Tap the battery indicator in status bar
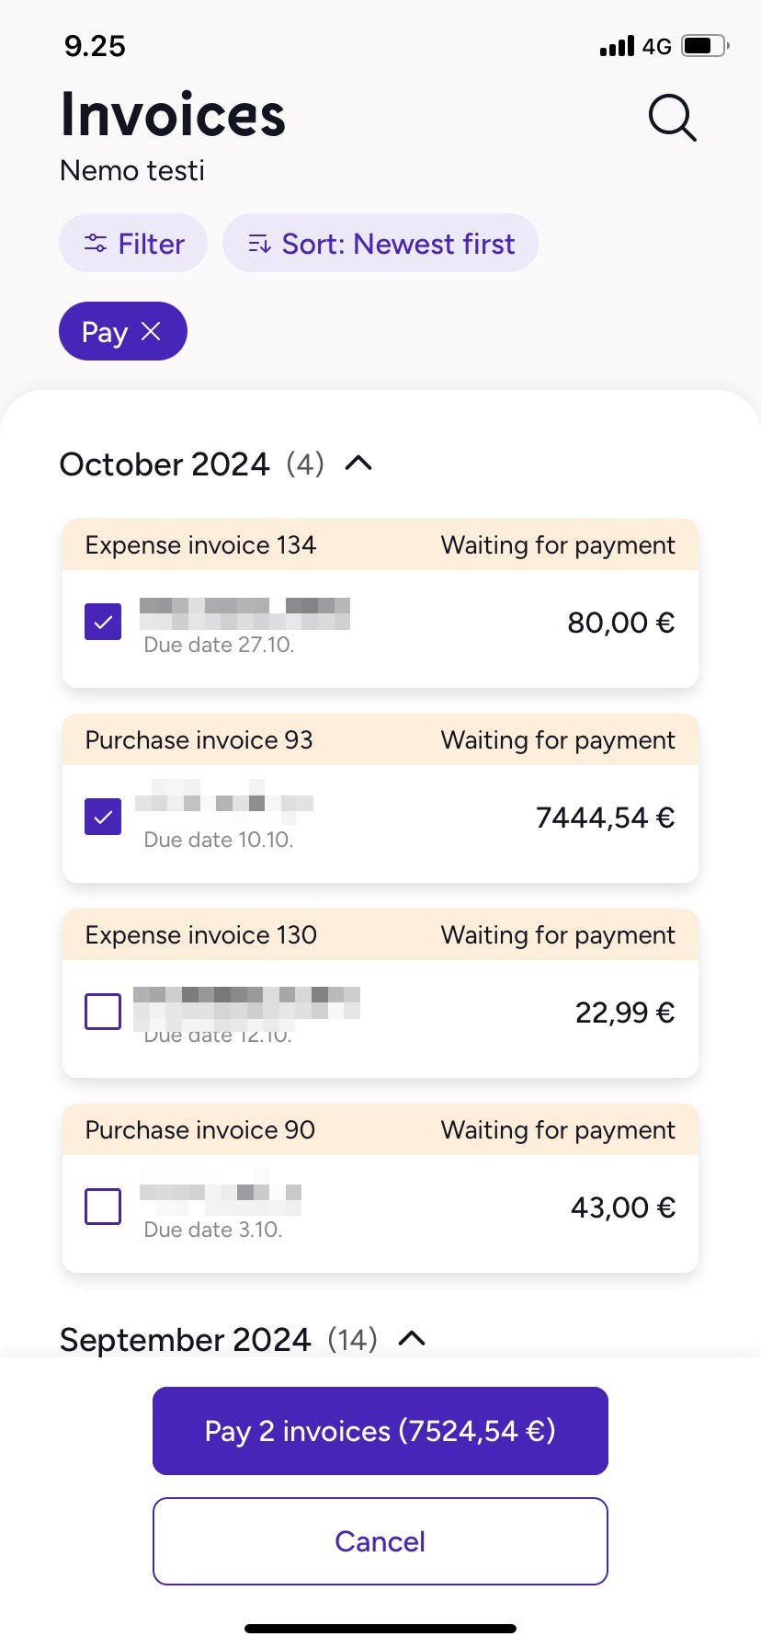761x1648 pixels. point(705,46)
